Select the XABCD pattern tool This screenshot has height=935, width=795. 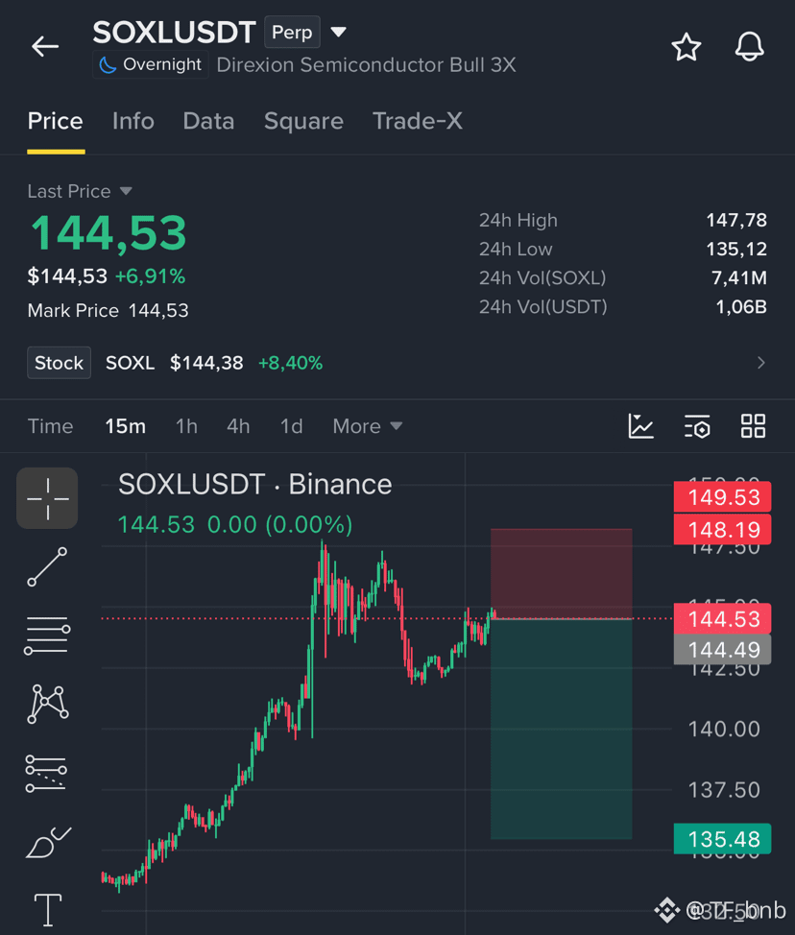point(48,705)
